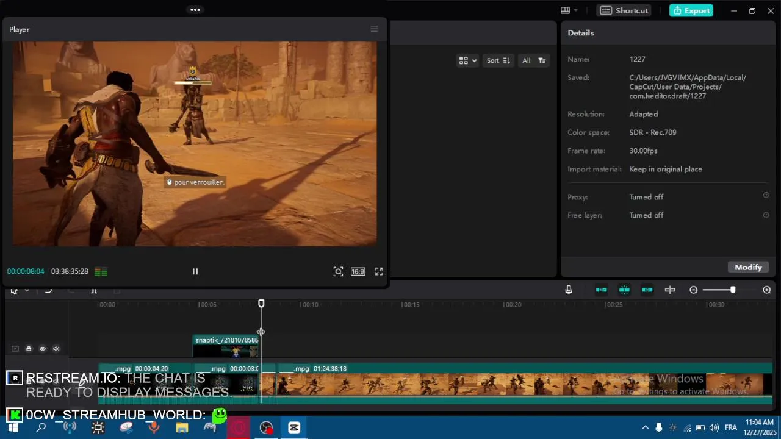Select the snaptik overlay clip
This screenshot has width=781, height=439.
click(x=226, y=346)
